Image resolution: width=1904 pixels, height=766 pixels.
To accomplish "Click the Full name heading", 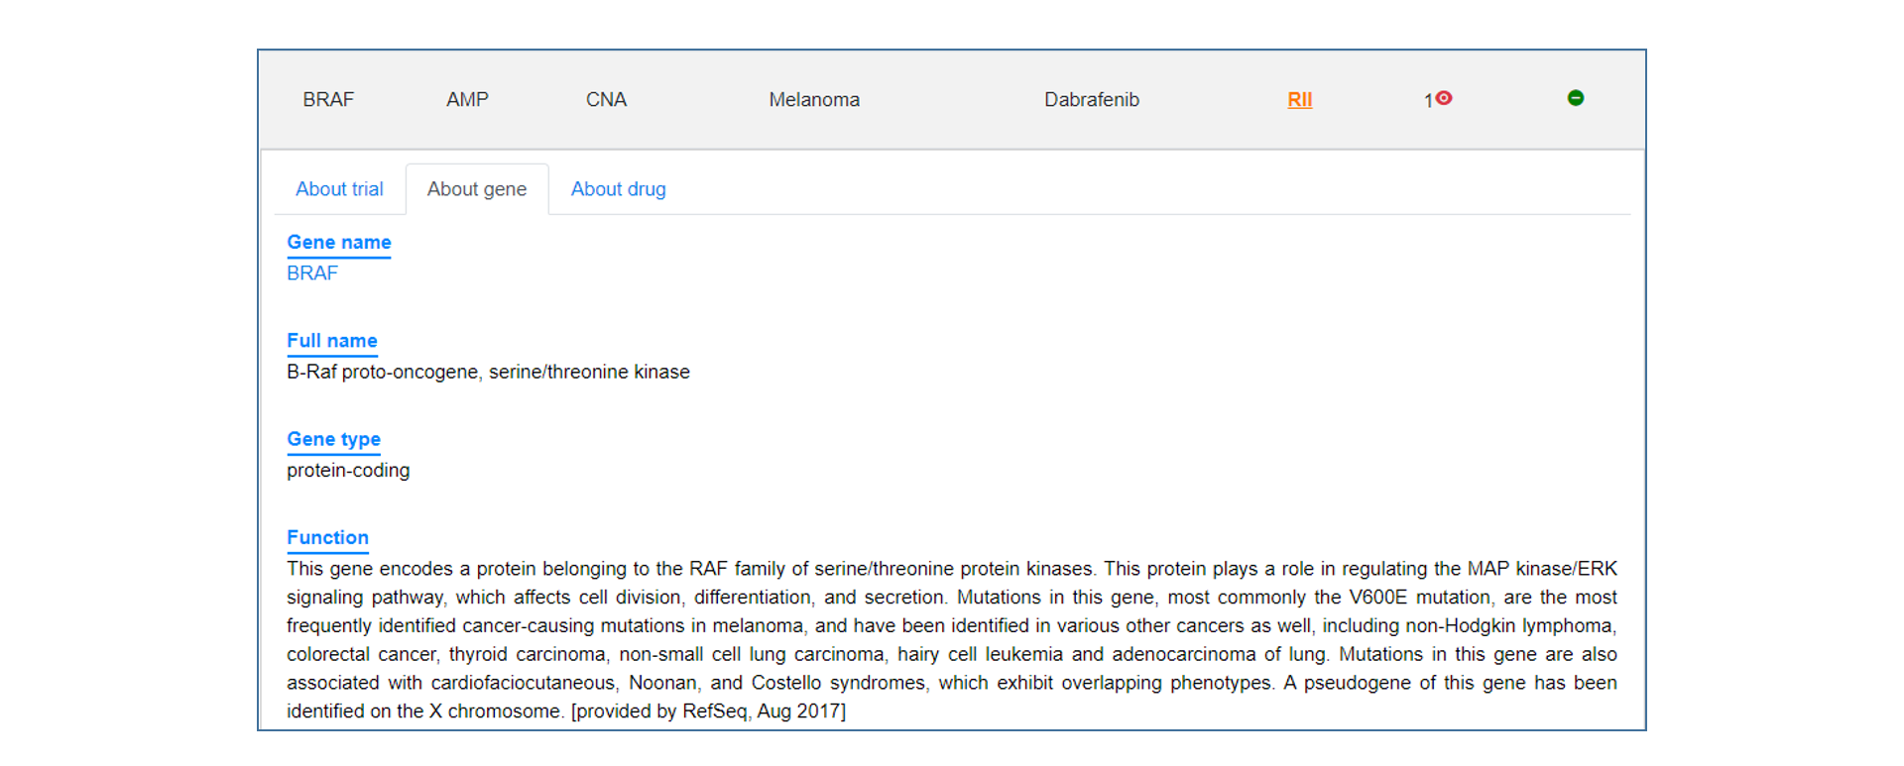I will [x=332, y=341].
